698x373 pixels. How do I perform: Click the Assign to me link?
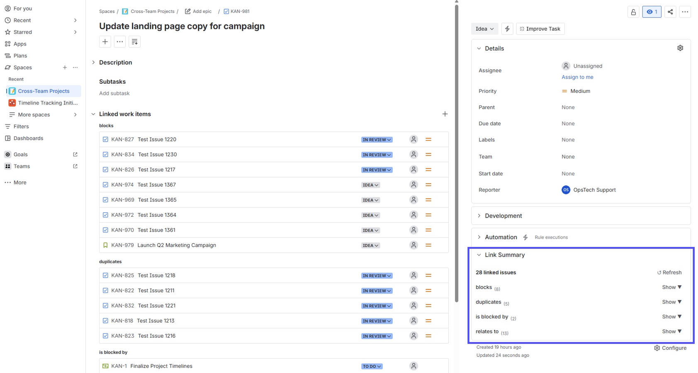tap(577, 77)
